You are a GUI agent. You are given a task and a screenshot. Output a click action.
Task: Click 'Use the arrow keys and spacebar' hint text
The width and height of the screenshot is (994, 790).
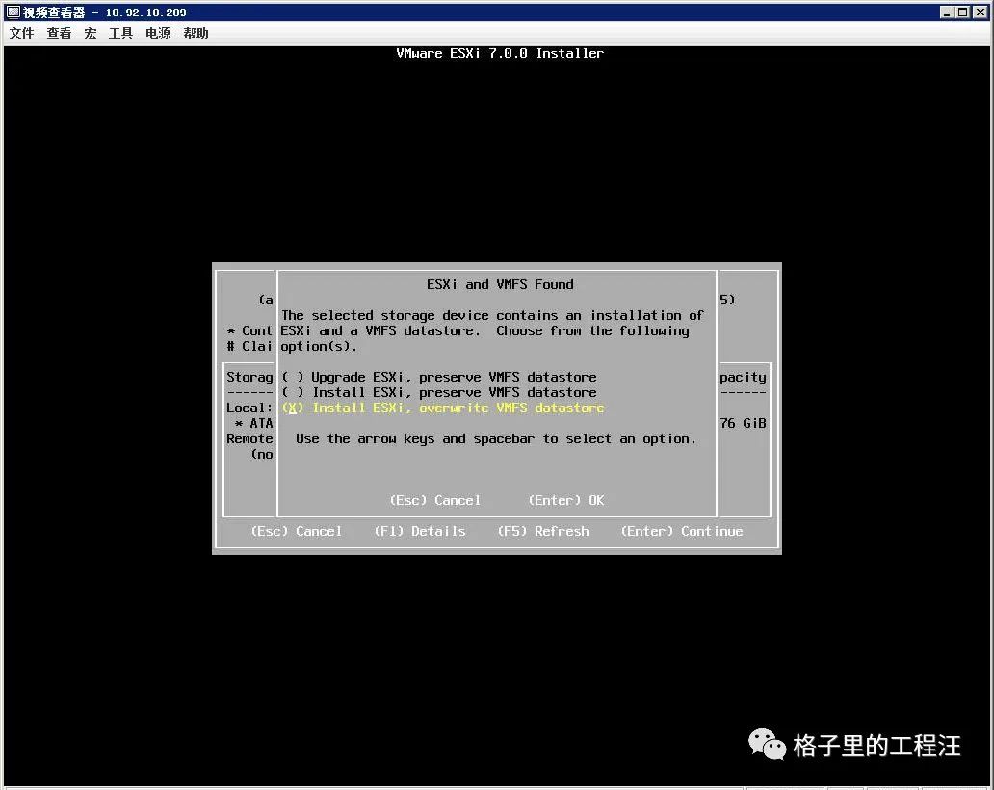coord(496,438)
